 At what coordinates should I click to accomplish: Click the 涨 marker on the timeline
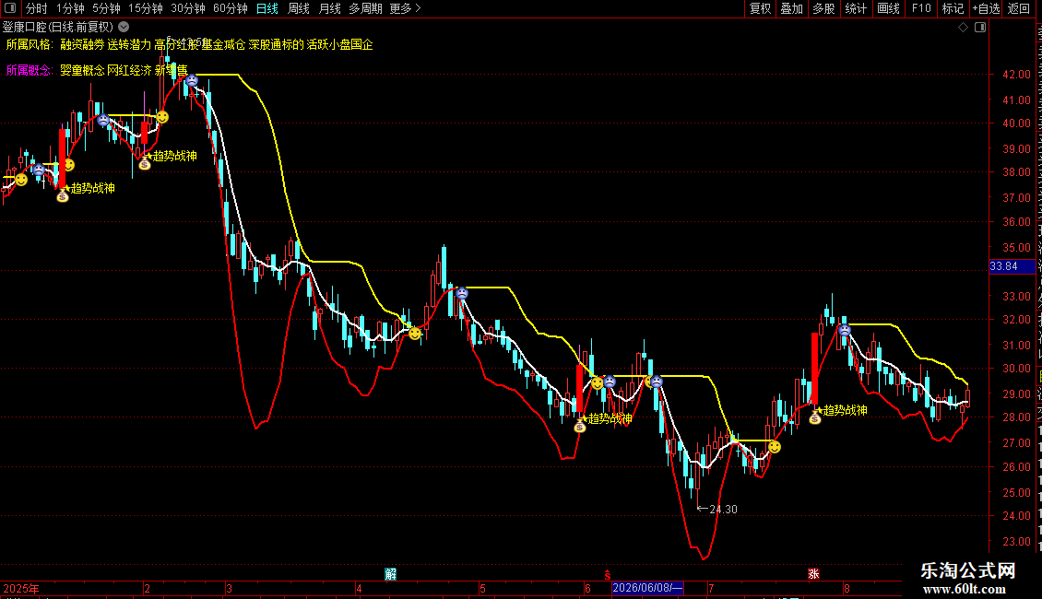pos(813,574)
